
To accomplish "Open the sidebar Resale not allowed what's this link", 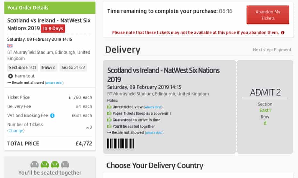I will [54, 83].
